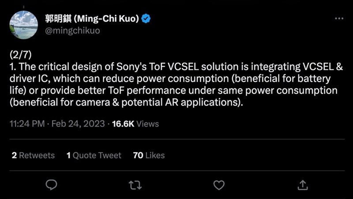This screenshot has width=353, height=199.
Task: Click the blue verified checkmark badge
Action: [x=146, y=18]
